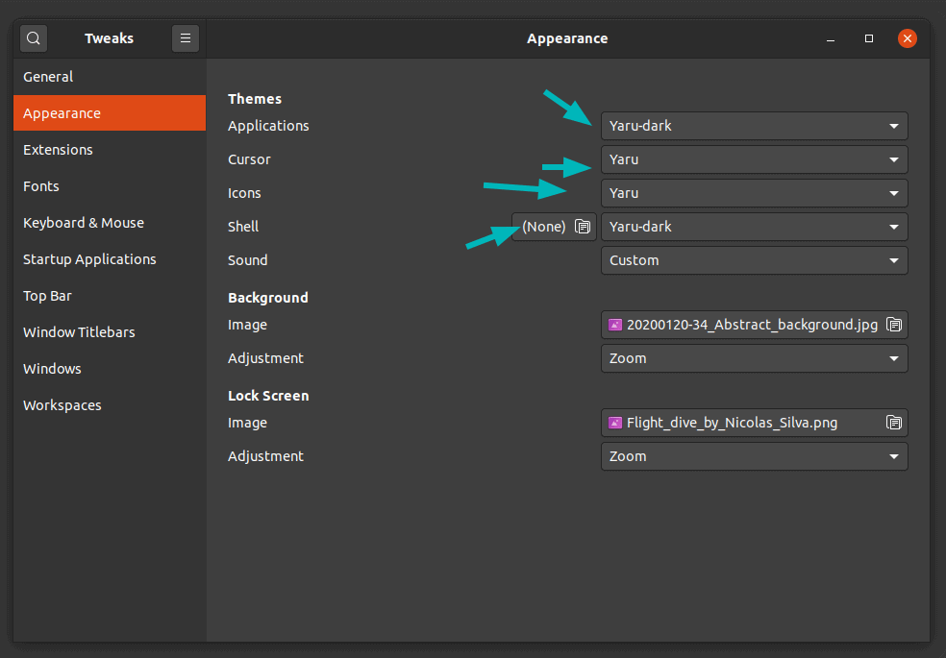Viewport: 946px width, 658px height.
Task: Click the window menu square icon in the titlebar
Action: (868, 38)
